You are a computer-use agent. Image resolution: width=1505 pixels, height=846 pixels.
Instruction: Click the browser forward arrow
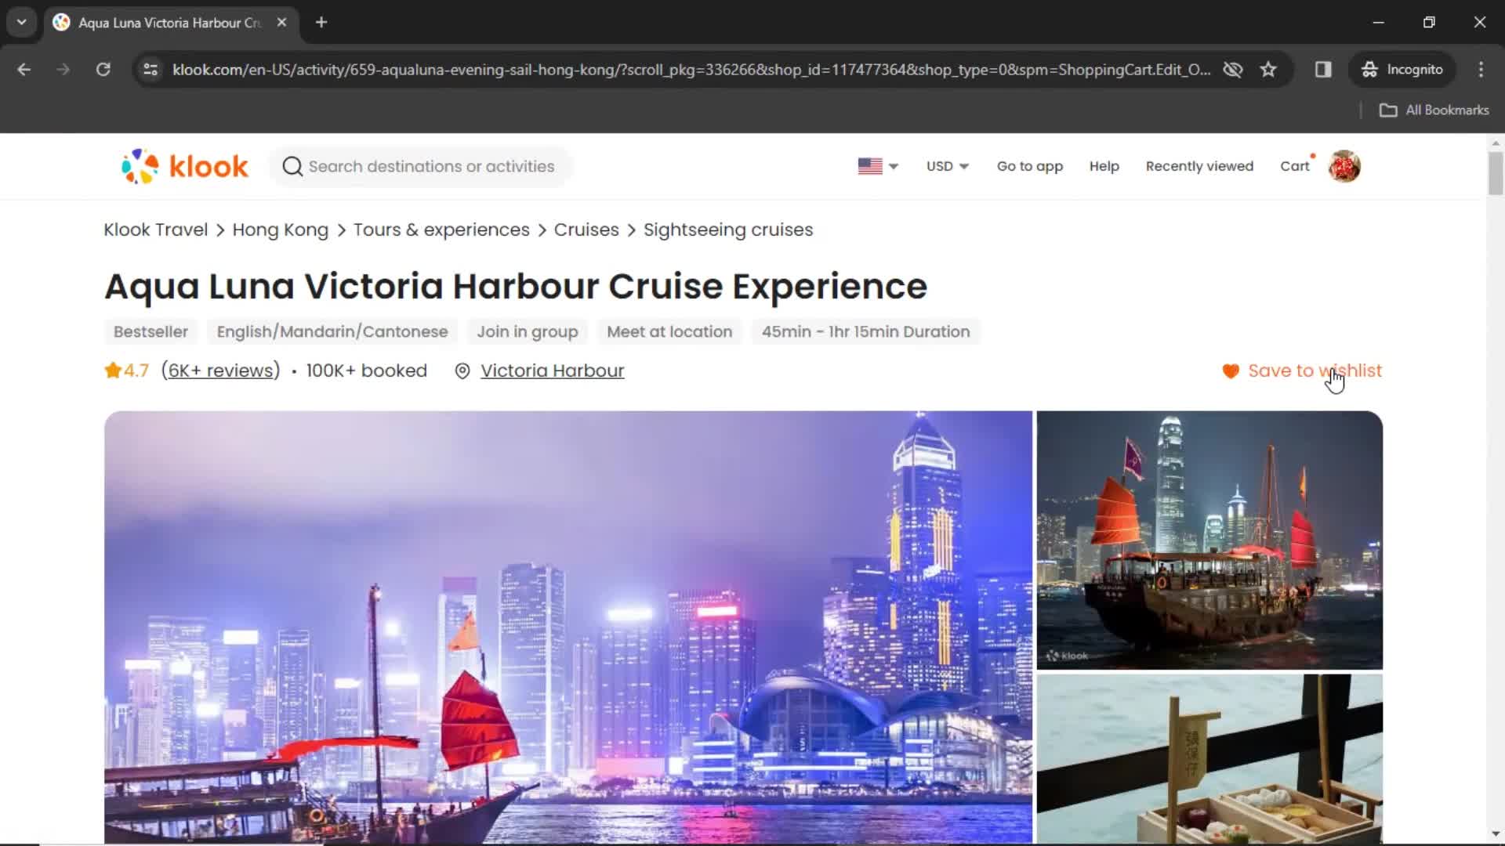(x=63, y=70)
